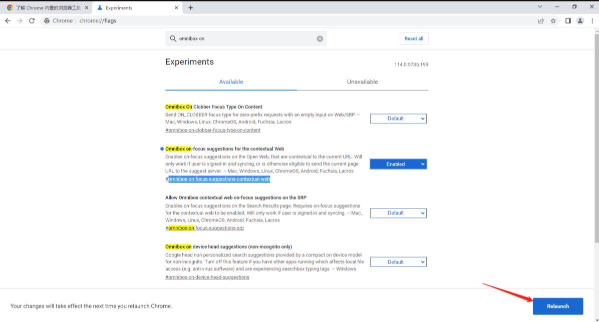Screen dimensions: 599x322
Task: Open a new tab with the plus button
Action: click(191, 7)
